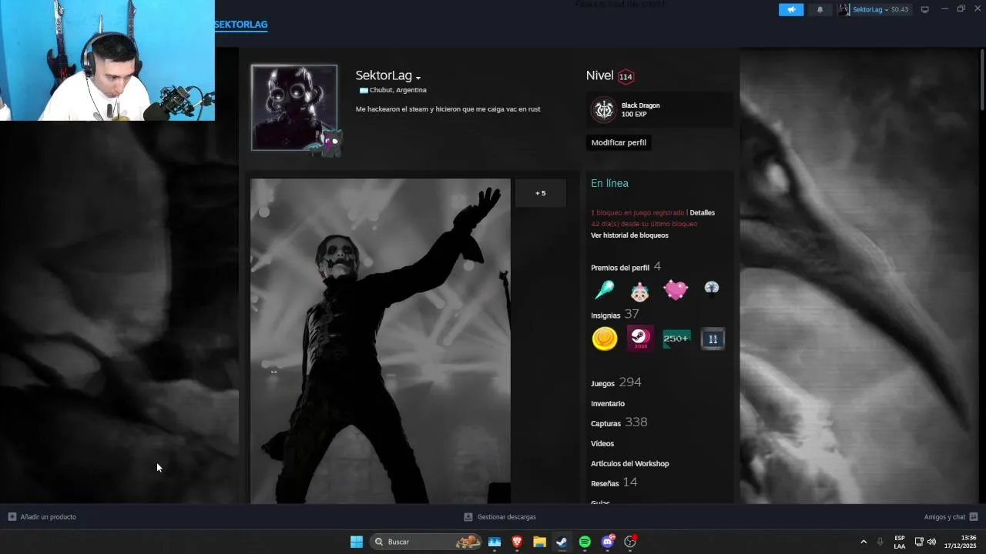Viewport: 986px width, 554px height.
Task: Open the Steam announcements megaphone button
Action: pos(791,9)
